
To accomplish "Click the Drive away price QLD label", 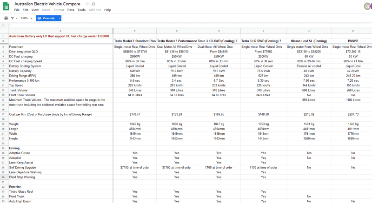I will 23,52.
